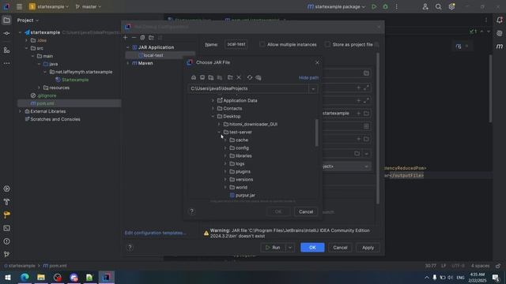
Task: Jump to project directory in file chooser toolbar
Action: click(211, 77)
